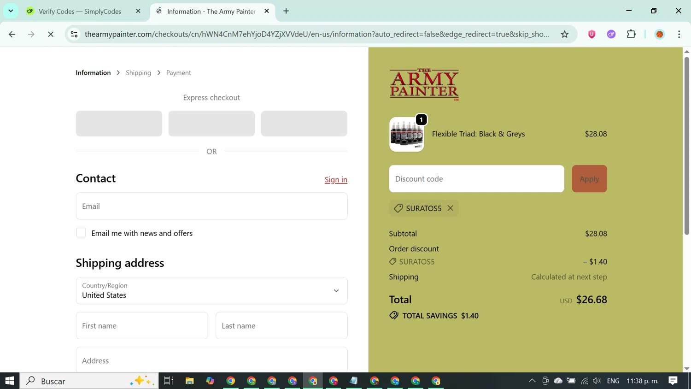
Task: Check Email me with news and offers
Action: (81, 233)
